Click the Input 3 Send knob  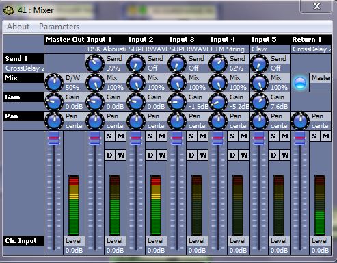tap(177, 64)
